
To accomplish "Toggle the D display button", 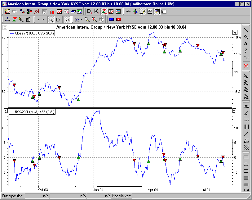I will click(58, 19).
